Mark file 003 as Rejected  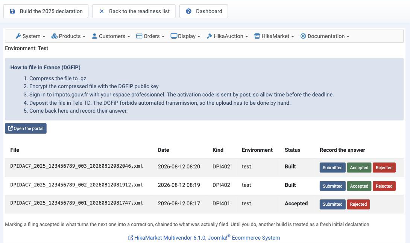pyautogui.click(x=384, y=168)
